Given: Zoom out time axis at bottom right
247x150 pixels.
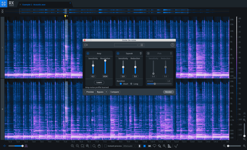Looking at the screenshot, I should [224, 146].
